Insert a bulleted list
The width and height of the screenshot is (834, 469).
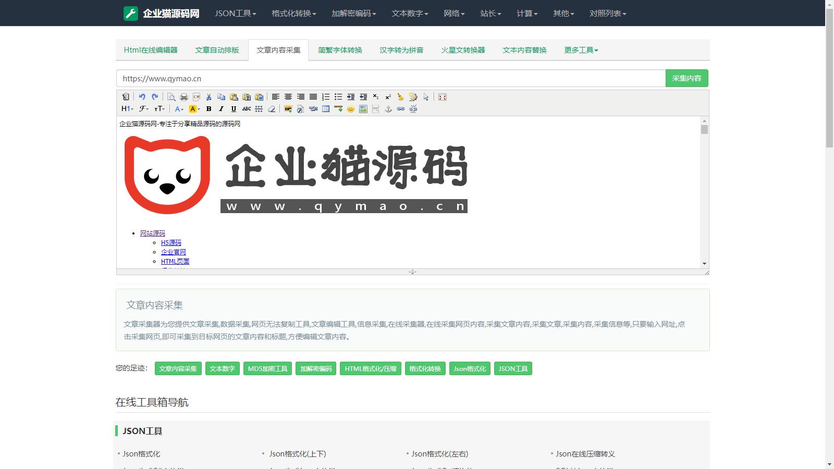[338, 97]
